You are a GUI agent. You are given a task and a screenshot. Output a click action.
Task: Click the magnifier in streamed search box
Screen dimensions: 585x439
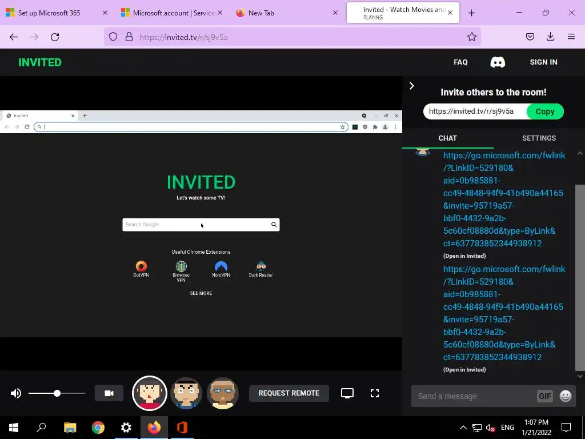point(274,225)
